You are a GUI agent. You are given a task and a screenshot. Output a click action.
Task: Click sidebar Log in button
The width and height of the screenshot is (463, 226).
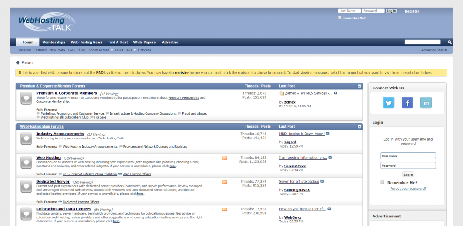408,175
